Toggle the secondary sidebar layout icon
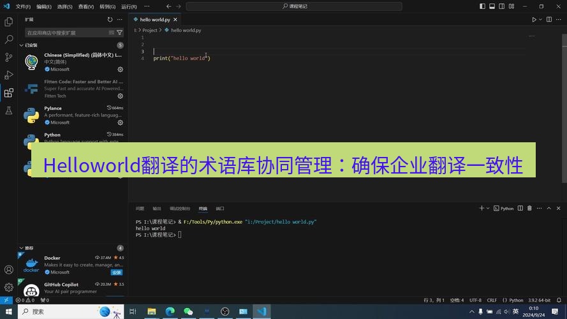 point(502,6)
